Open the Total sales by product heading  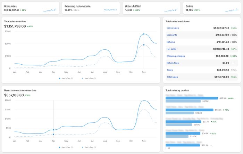tap(177, 90)
